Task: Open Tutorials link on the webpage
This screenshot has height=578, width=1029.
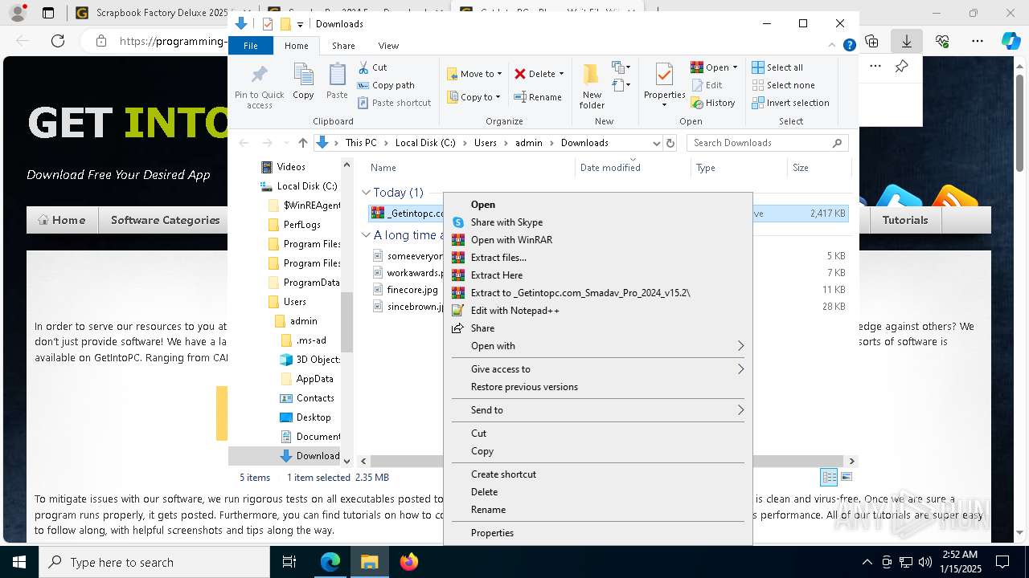Action: pos(905,220)
